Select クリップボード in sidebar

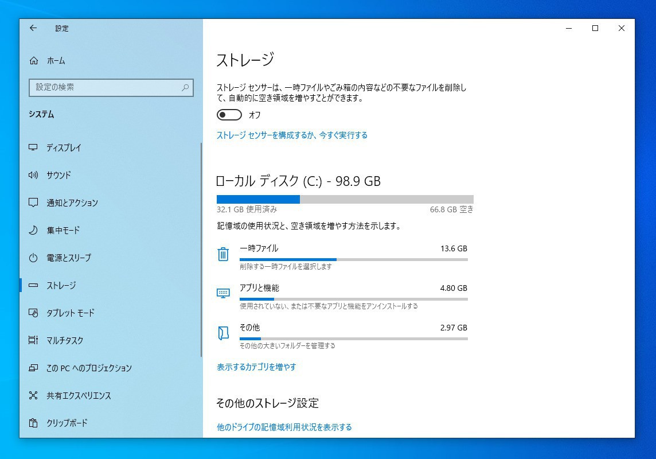(x=111, y=423)
